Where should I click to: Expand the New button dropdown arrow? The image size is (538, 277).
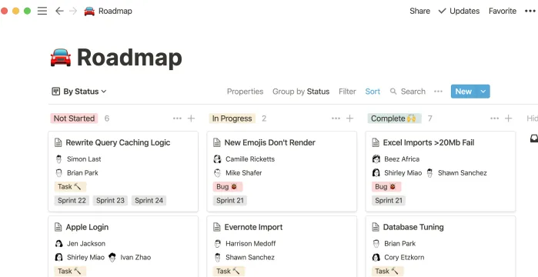tap(483, 92)
